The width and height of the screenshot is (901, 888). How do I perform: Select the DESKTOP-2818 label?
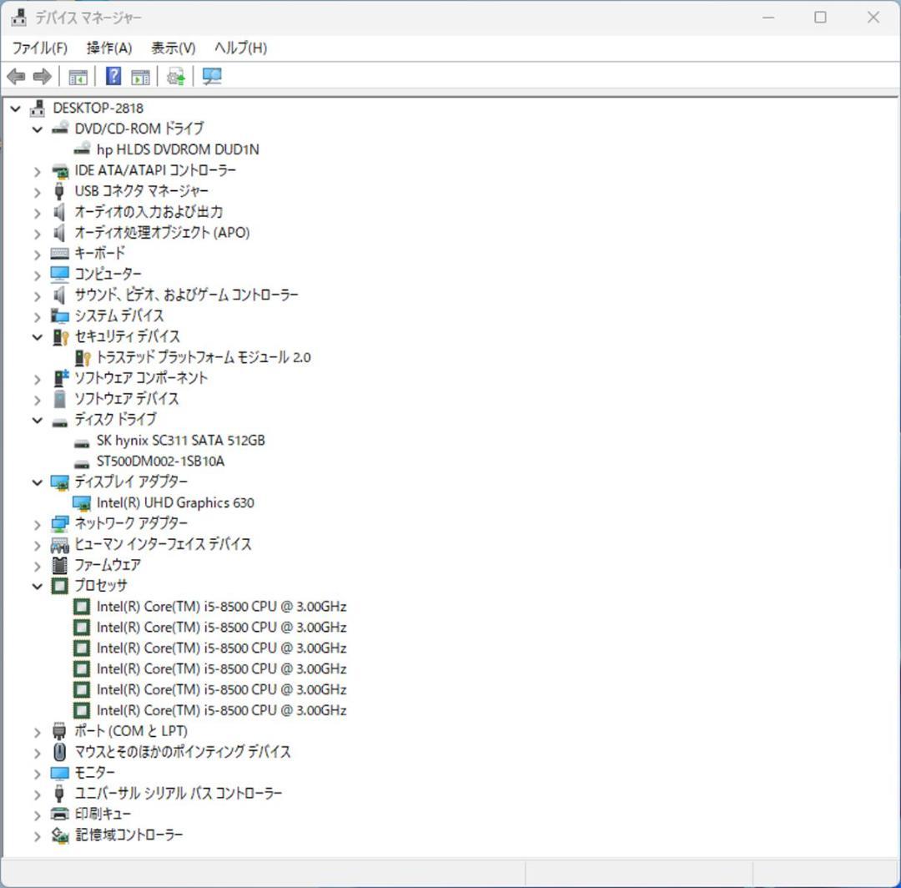click(x=98, y=108)
